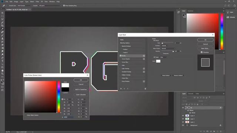Select the H radio button in Color Picker
Image resolution: width=237 pixels, height=133 pixels.
coord(62,99)
